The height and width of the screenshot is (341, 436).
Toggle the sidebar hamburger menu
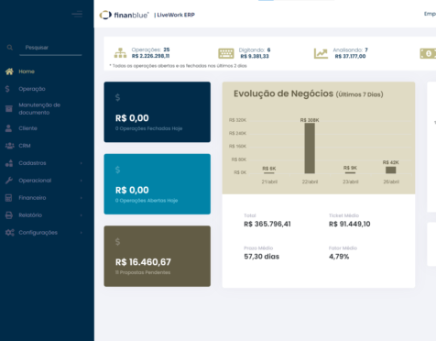click(77, 14)
